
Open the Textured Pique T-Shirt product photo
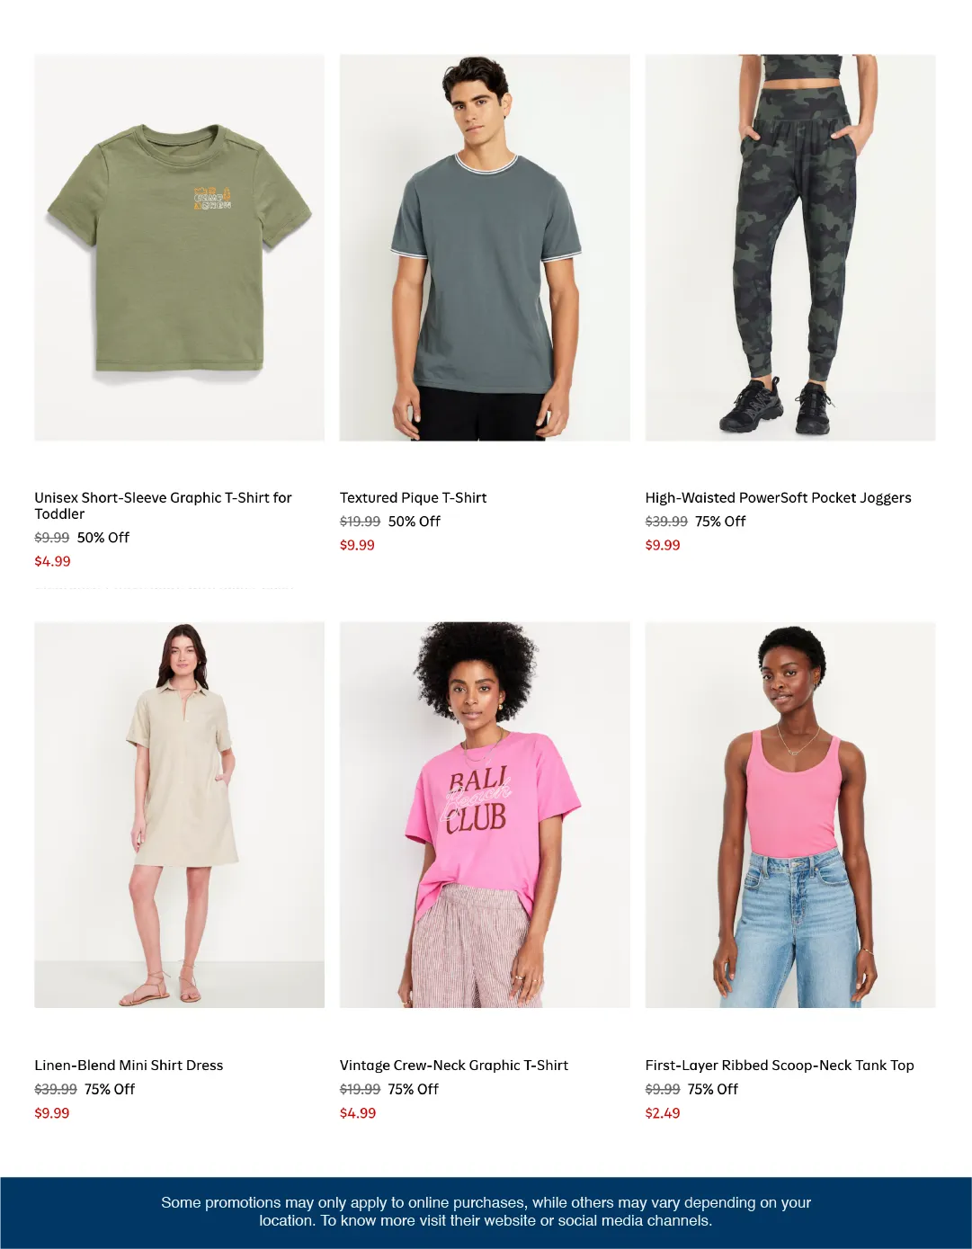pos(485,248)
